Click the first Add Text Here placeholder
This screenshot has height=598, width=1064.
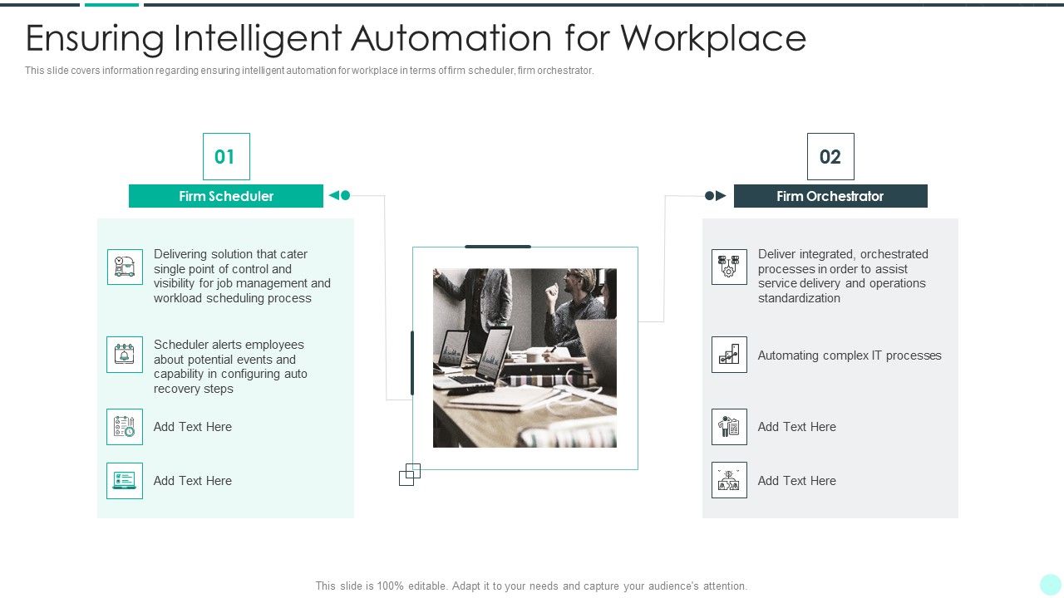point(192,426)
